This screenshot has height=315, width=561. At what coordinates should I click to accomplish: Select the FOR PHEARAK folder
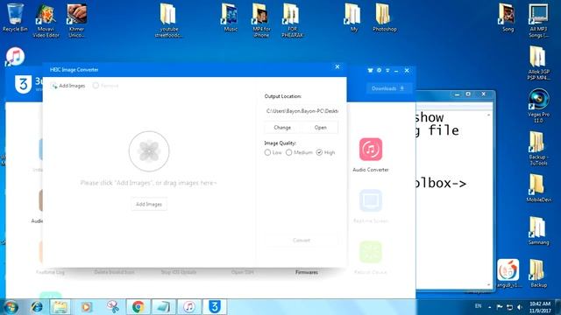pyautogui.click(x=292, y=21)
